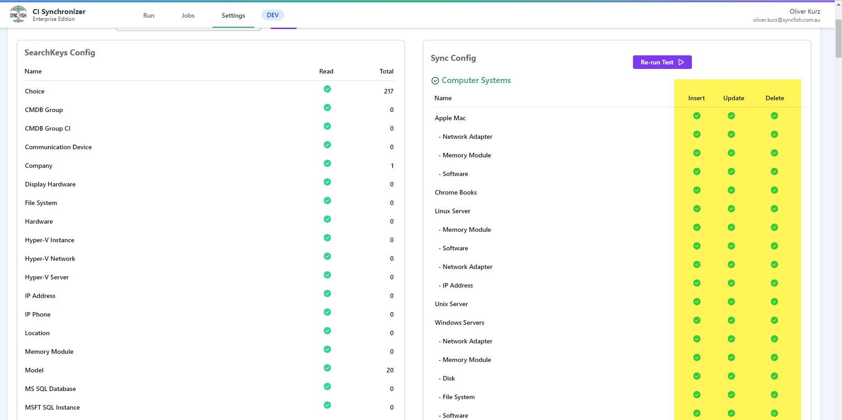Click the DEV environment badge
This screenshot has height=420, width=842.
[x=273, y=15]
